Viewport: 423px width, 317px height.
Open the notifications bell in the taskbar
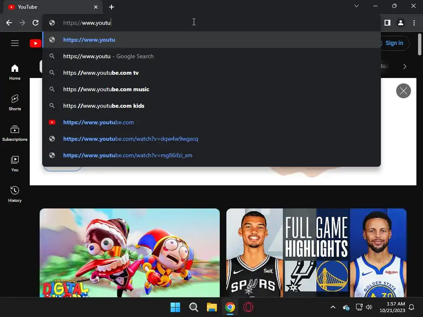click(x=411, y=307)
